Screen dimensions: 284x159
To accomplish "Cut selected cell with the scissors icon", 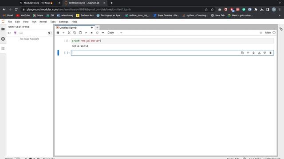I will click(69, 33).
